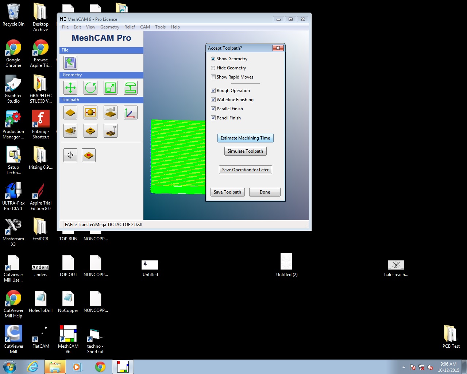The image size is (467, 374).
Task: Open the View menu
Action: [90, 27]
